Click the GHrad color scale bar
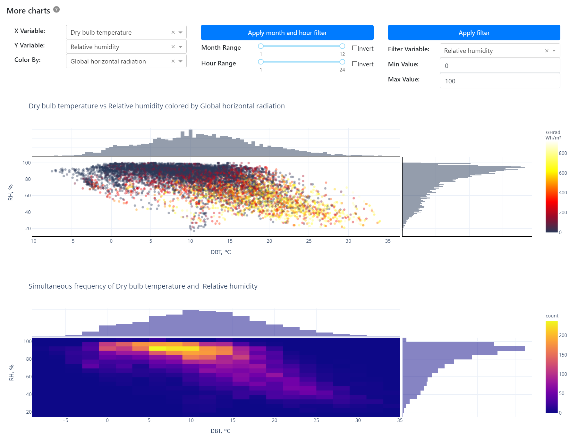This screenshot has width=578, height=438. click(551, 188)
